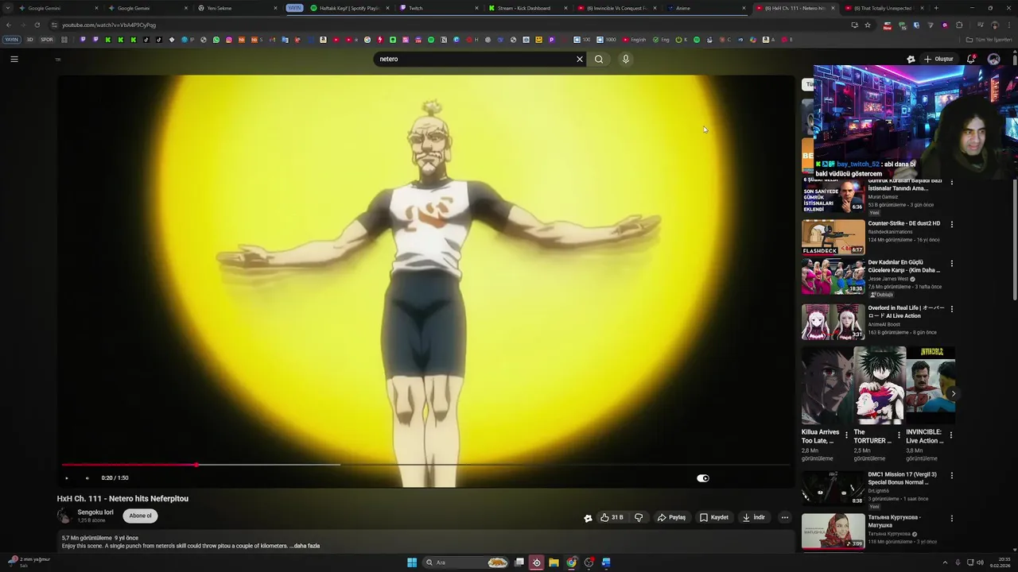
Task: Open the Oluştur create button
Action: (x=938, y=59)
